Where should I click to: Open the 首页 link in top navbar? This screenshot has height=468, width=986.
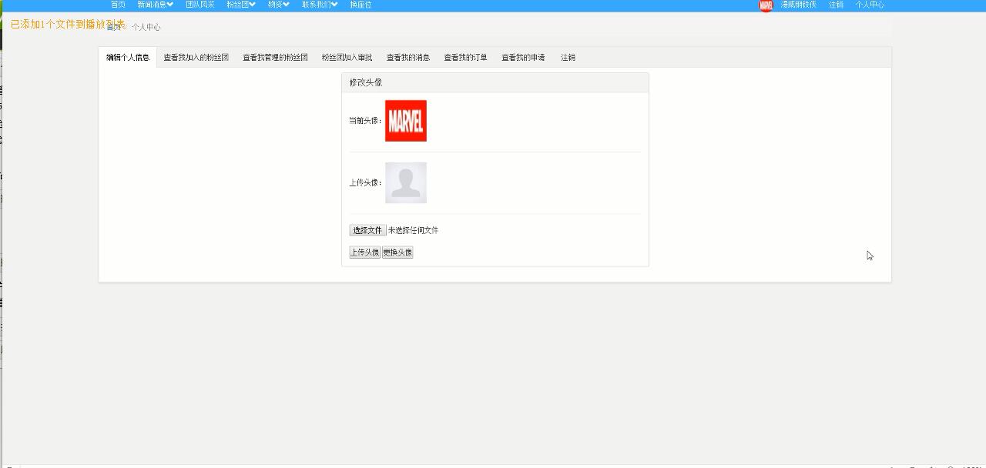(x=118, y=5)
